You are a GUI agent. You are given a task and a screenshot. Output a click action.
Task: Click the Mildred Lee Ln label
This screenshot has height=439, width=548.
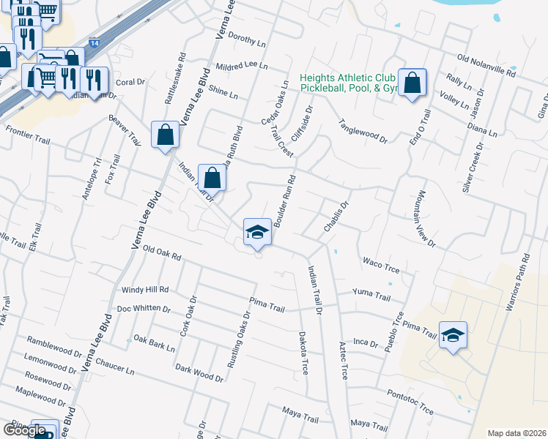point(242,66)
